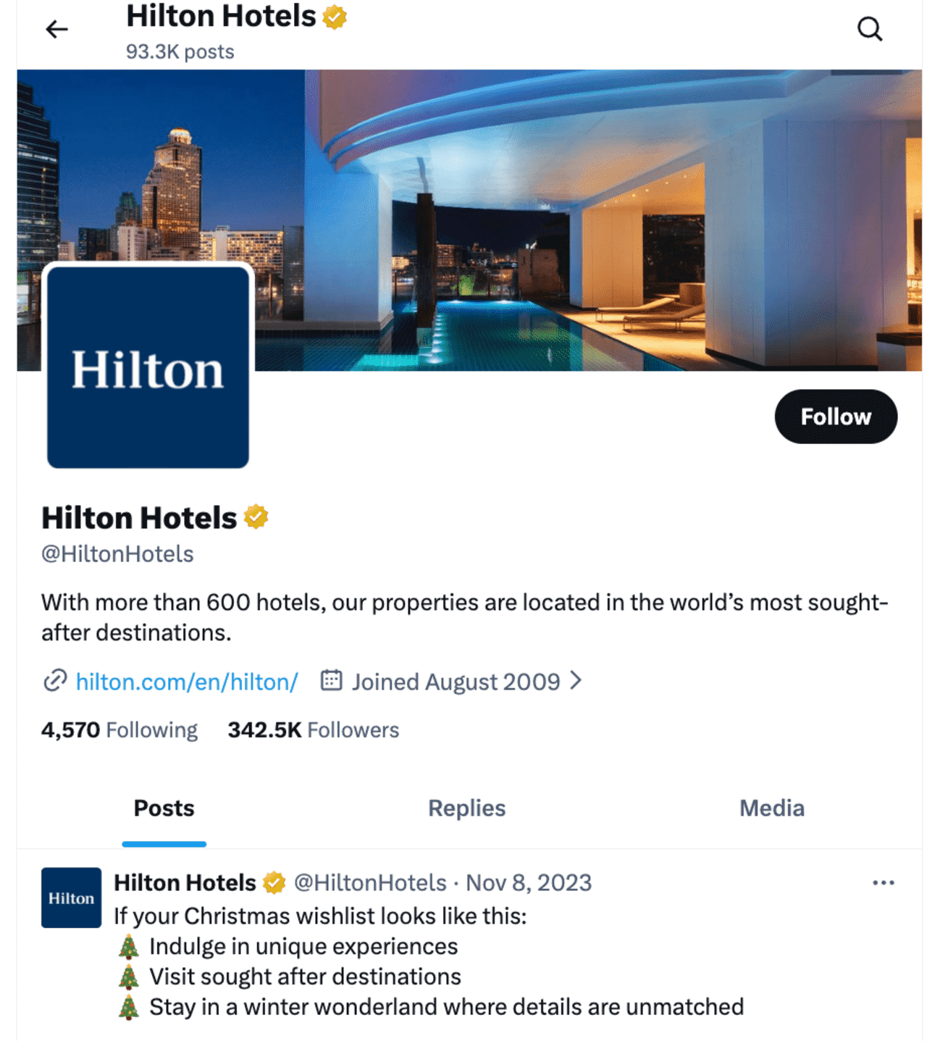View the 342.5K Followers list
This screenshot has width=927, height=1041.
click(x=313, y=729)
